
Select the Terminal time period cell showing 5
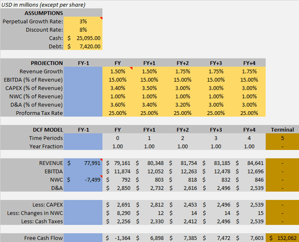(282, 138)
